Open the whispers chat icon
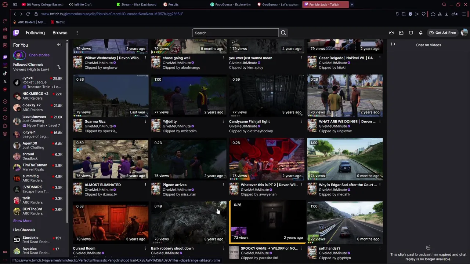The height and width of the screenshot is (264, 470). click(x=411, y=33)
